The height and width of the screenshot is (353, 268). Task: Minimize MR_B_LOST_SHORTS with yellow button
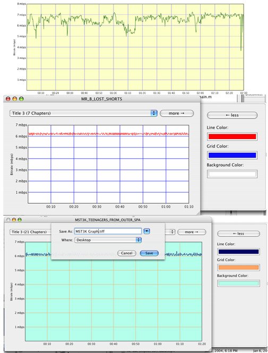[15, 99]
